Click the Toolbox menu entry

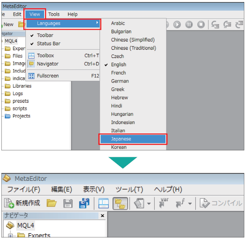coord(63,55)
